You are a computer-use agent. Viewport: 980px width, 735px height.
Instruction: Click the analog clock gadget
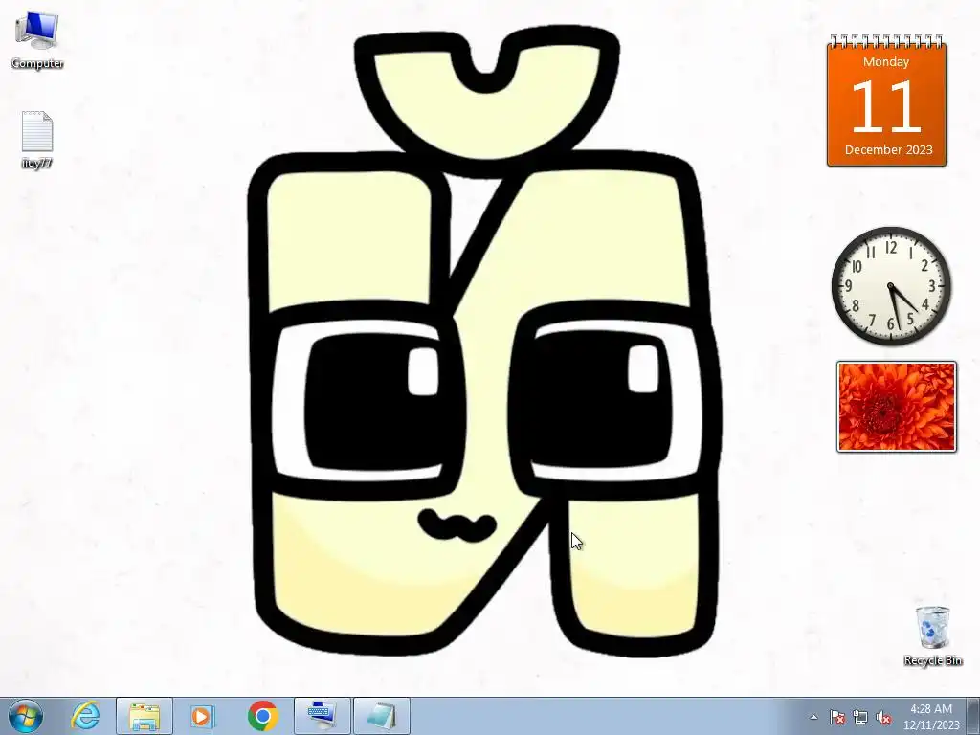[x=891, y=285]
